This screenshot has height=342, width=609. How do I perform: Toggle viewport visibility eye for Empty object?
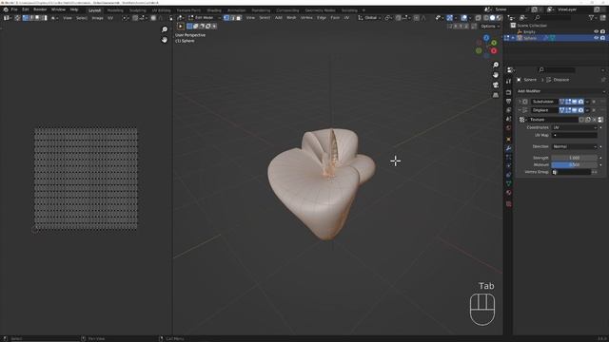pos(597,31)
